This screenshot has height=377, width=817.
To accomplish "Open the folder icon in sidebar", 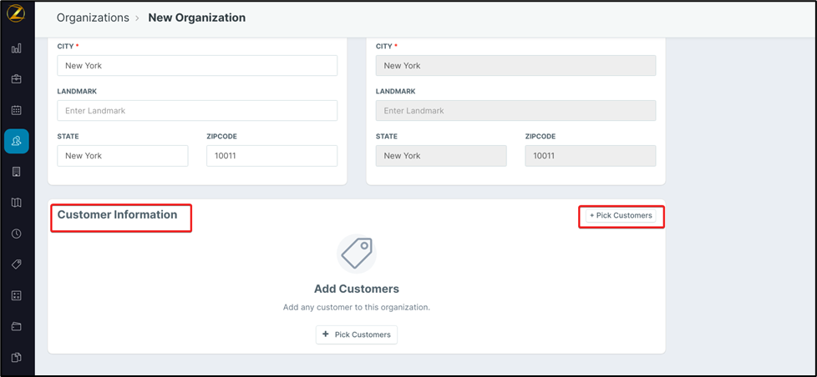I will (x=16, y=326).
